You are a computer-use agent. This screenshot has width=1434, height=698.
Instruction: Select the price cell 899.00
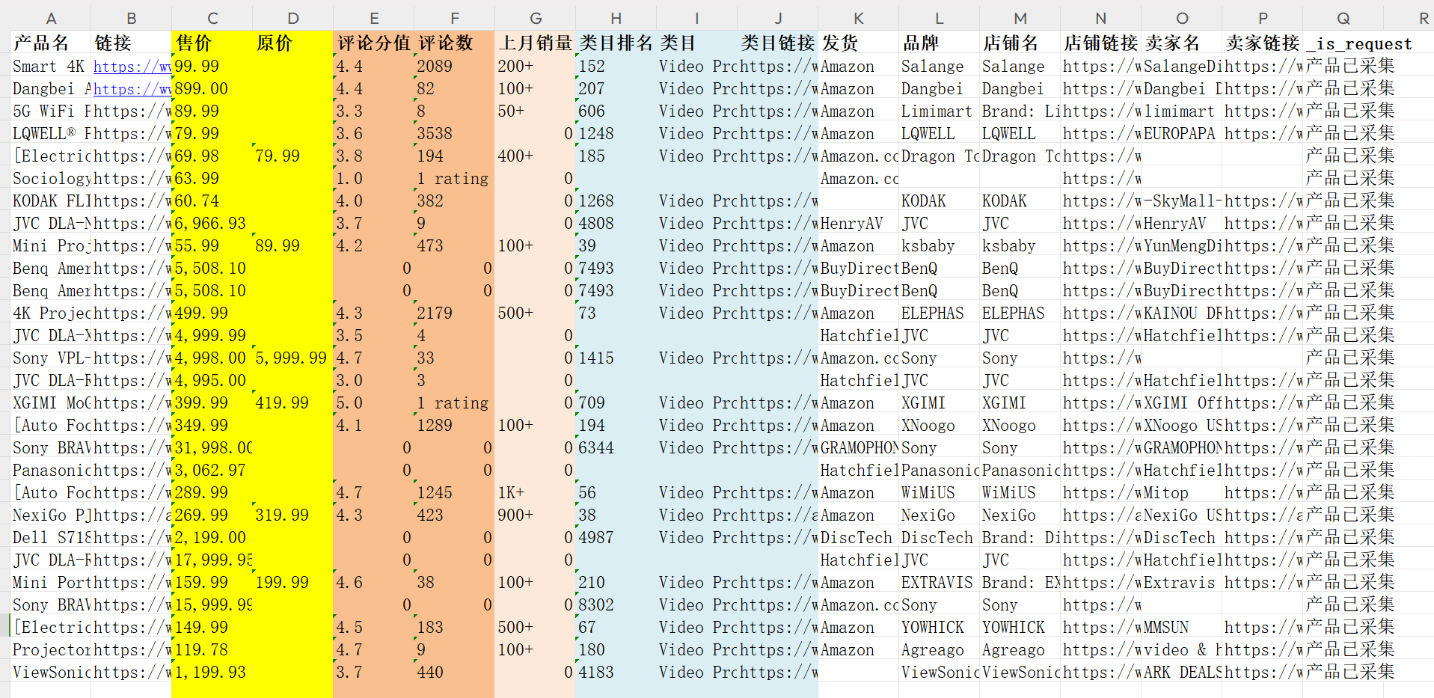pyautogui.click(x=212, y=88)
